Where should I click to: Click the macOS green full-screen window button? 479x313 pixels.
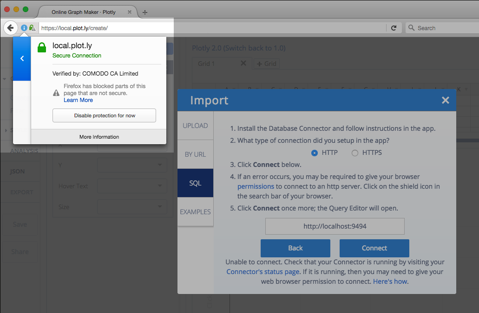pos(26,9)
